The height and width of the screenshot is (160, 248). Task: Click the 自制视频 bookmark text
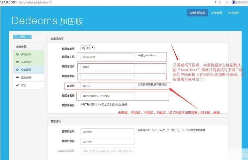tap(242, 2)
